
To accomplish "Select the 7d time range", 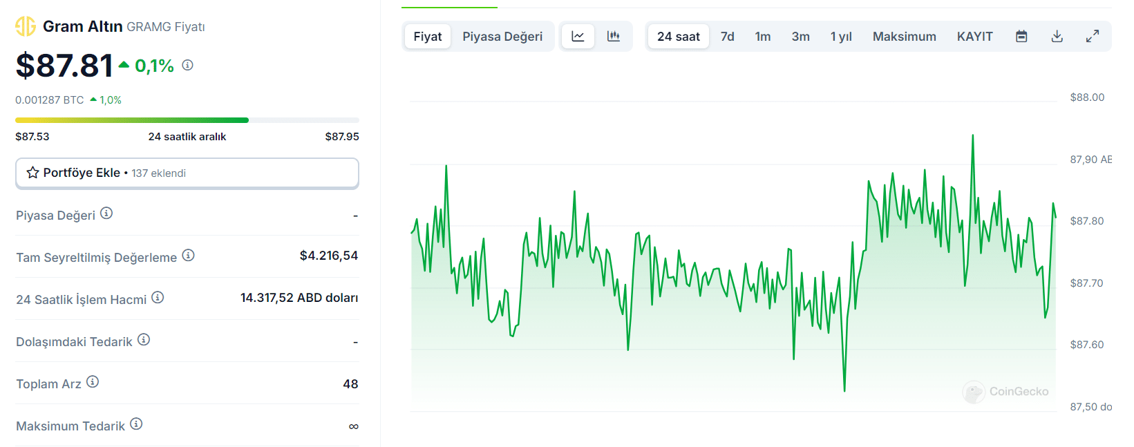I will (x=727, y=37).
